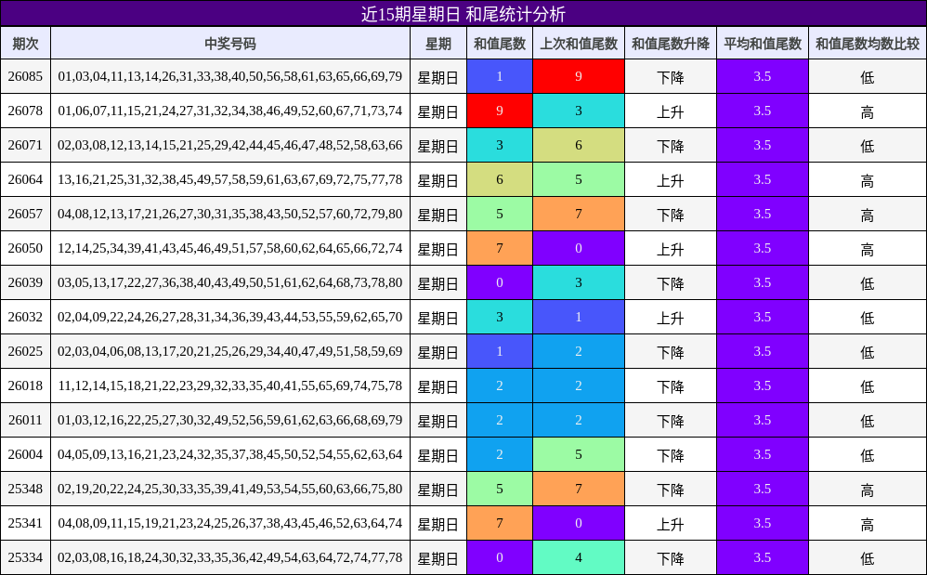The image size is (927, 575).
Task: Click the winning numbers cell for period 26039
Action: (230, 282)
